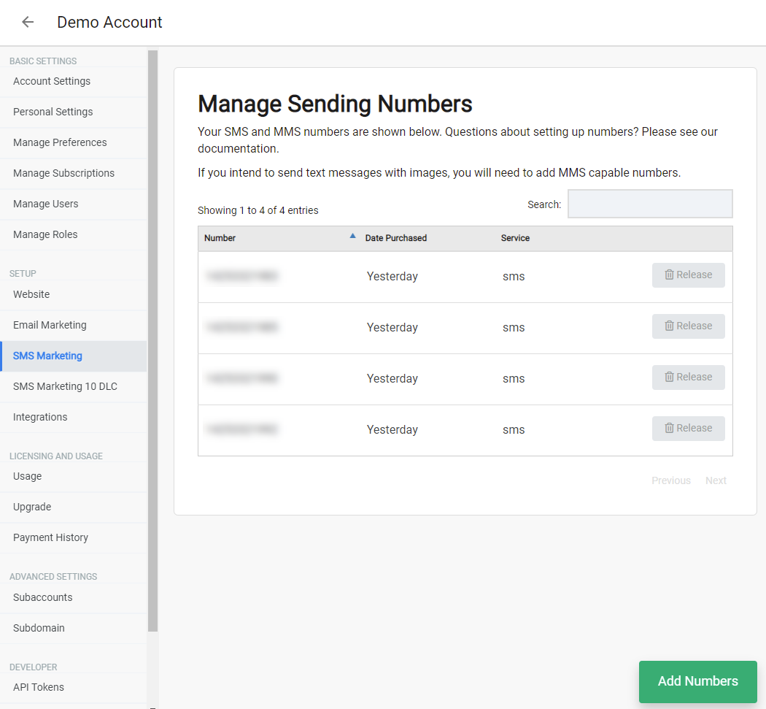Click the Manage Sending Numbers heading
Viewport: 766px width, 709px height.
pyautogui.click(x=335, y=104)
